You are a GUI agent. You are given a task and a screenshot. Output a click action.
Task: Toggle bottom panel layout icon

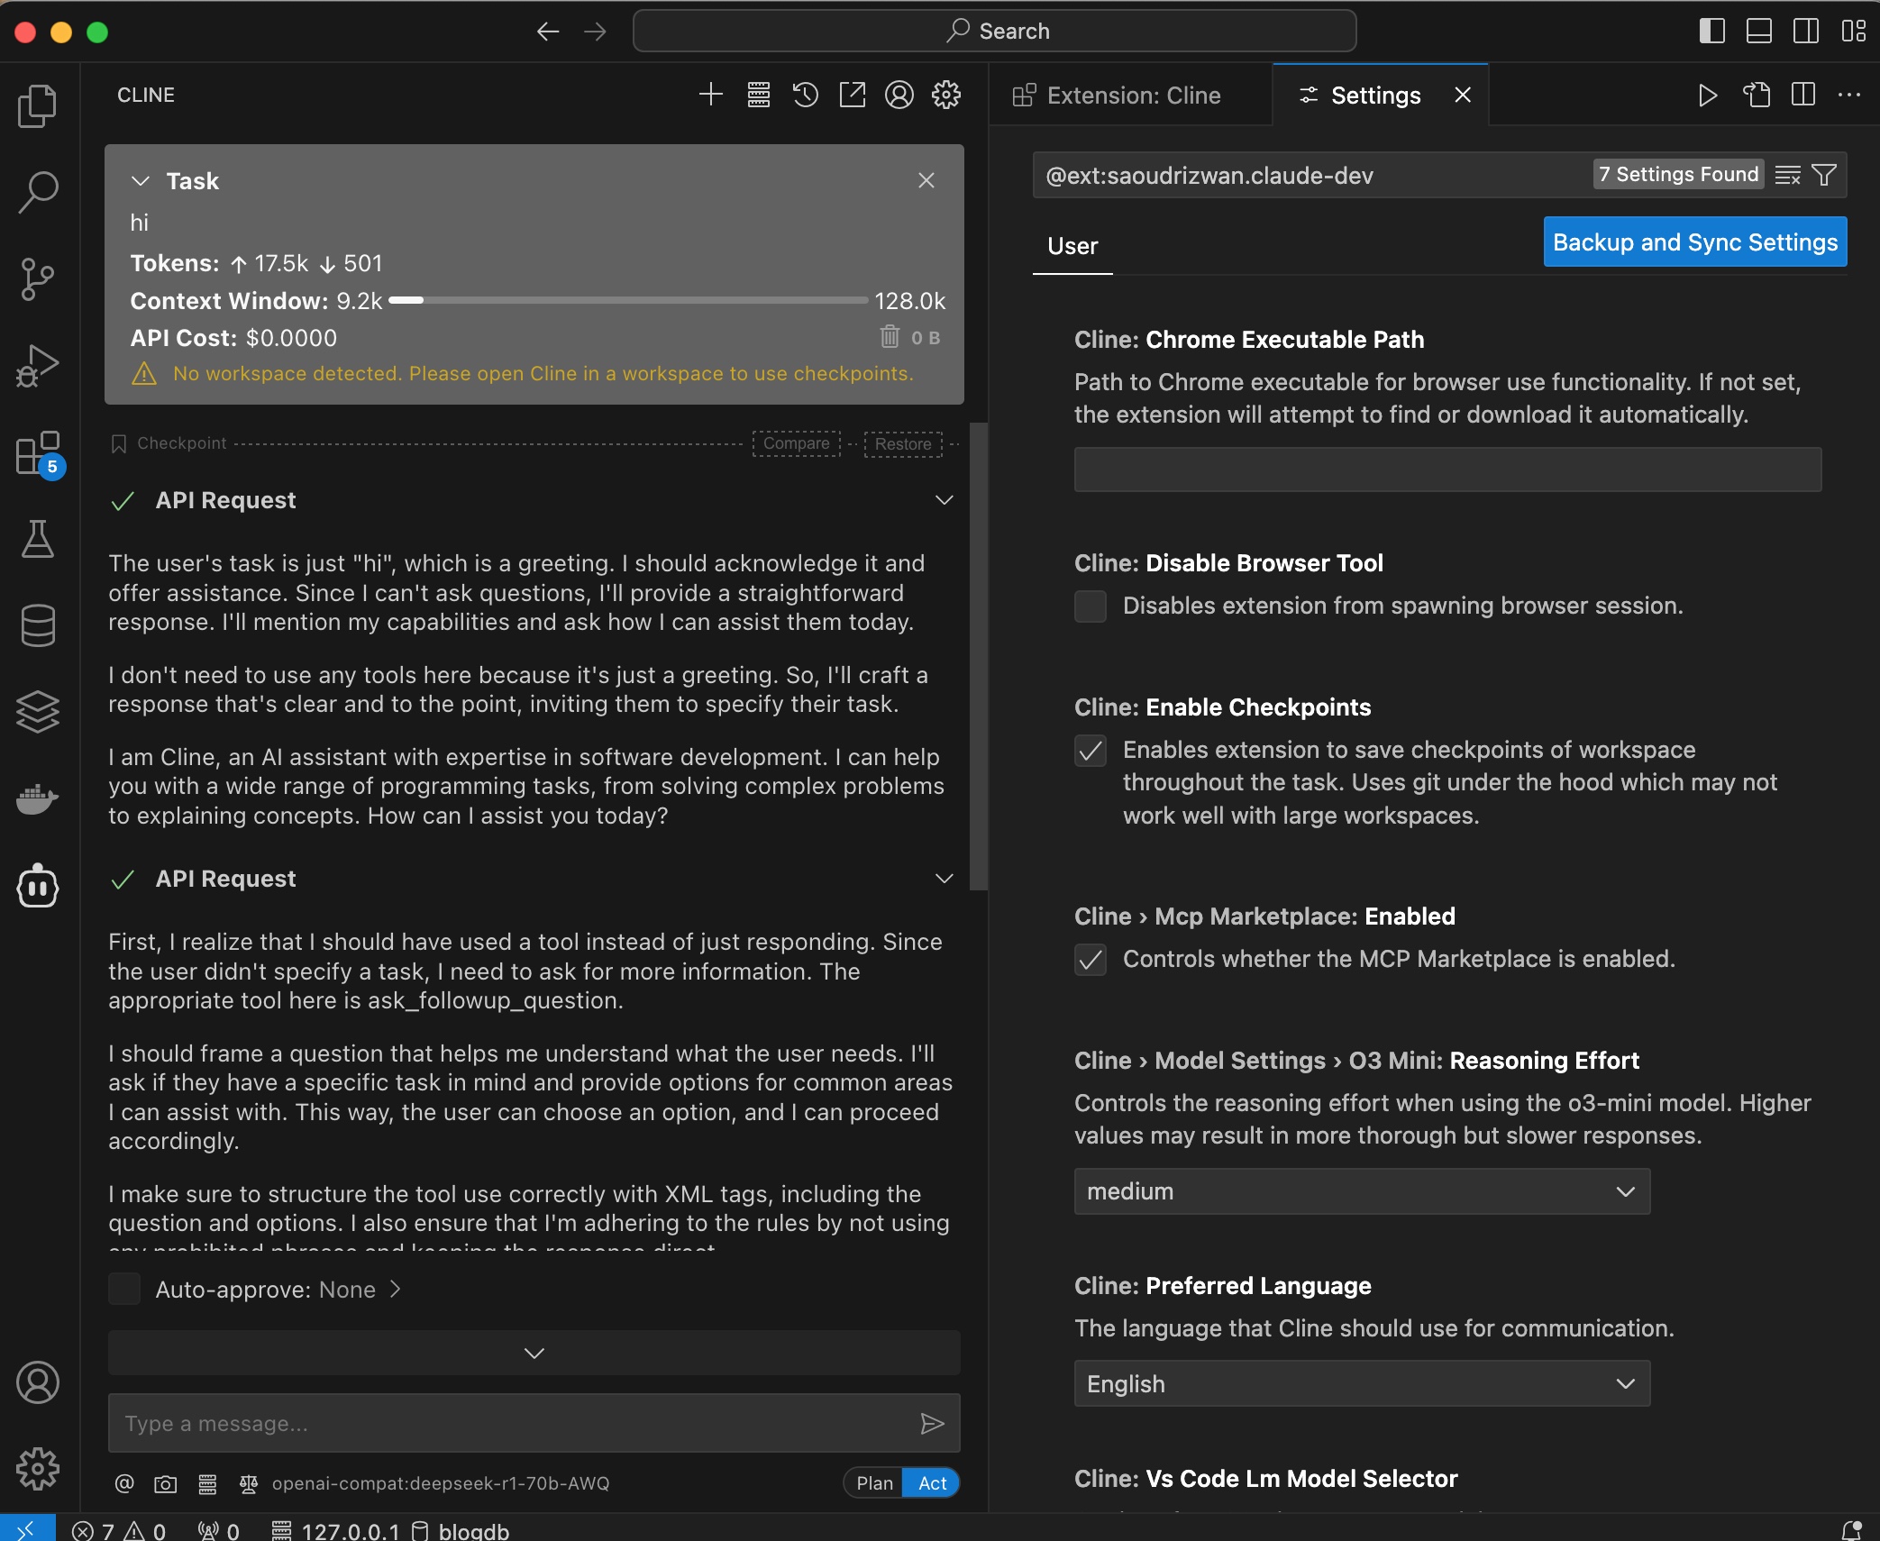1758,31
